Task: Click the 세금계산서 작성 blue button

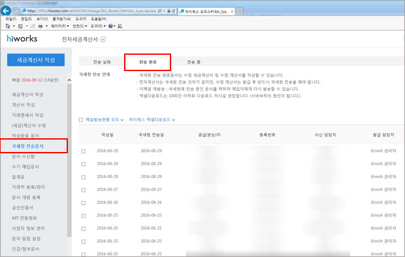Action: [36, 60]
